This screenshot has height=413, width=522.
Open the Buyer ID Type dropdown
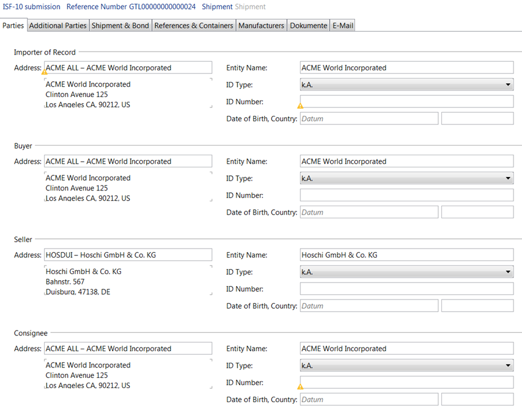[507, 178]
